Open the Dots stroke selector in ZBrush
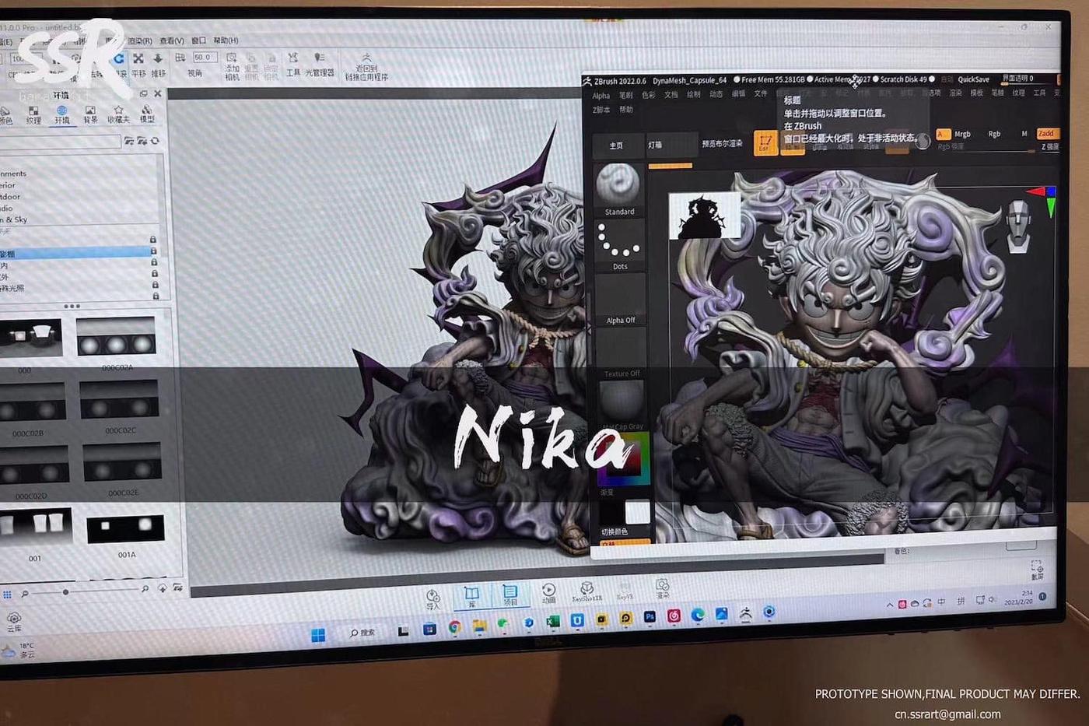The height and width of the screenshot is (726, 1089). click(620, 246)
